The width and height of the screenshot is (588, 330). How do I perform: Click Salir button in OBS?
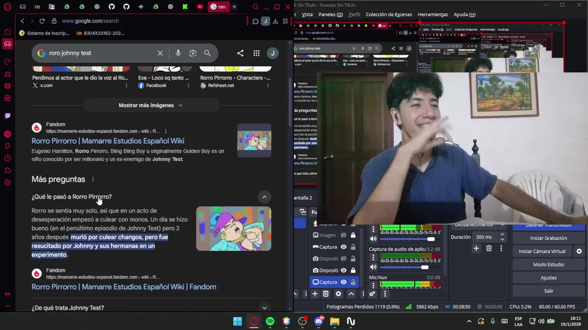point(548,291)
